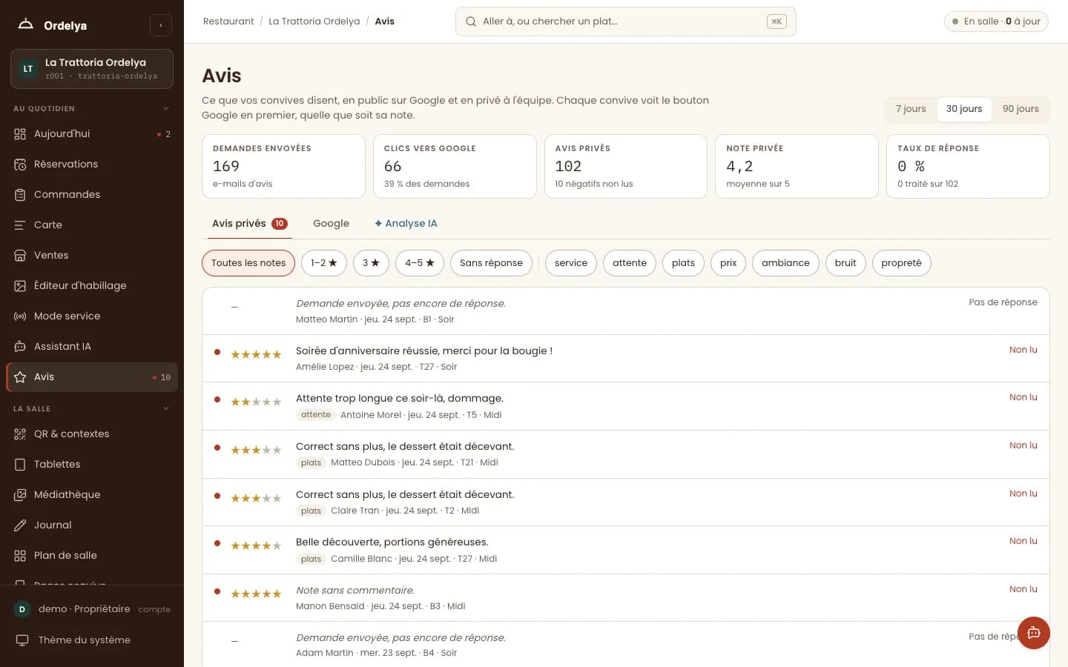Click the Carte menu icon

[x=20, y=225]
